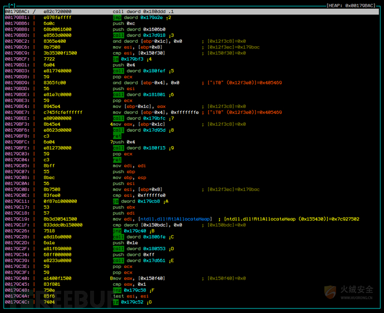Click reference marker D next to 0x180553
Image resolution: width=384 pixels, height=313 pixels.
(171, 249)
